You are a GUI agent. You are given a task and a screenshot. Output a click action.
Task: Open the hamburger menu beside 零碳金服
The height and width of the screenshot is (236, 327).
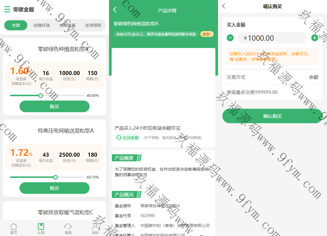(7, 10)
